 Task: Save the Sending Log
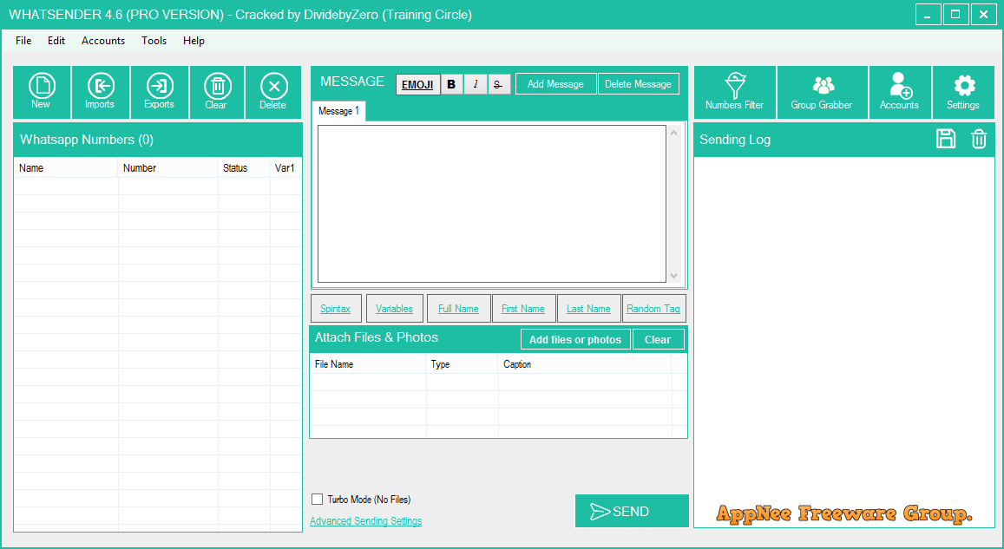pyautogui.click(x=946, y=139)
